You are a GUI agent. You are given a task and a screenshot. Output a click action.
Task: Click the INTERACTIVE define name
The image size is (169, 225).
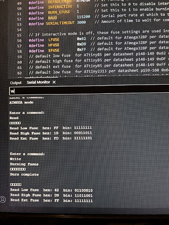tap(60, 7)
